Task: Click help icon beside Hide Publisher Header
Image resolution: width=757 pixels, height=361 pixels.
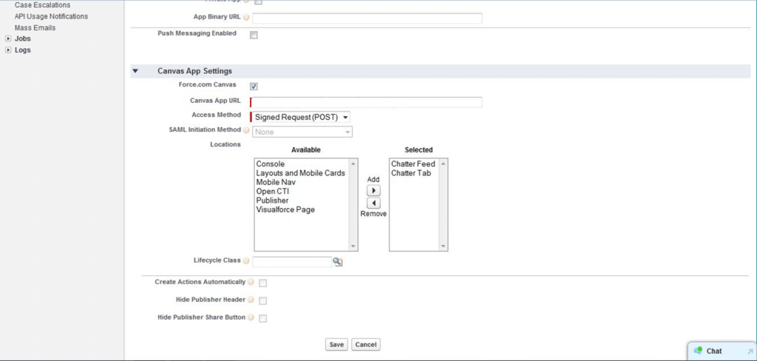Action: [251, 300]
